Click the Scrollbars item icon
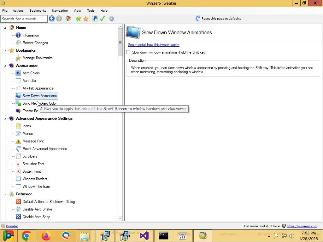This screenshot has width=323, height=242. tap(18, 156)
